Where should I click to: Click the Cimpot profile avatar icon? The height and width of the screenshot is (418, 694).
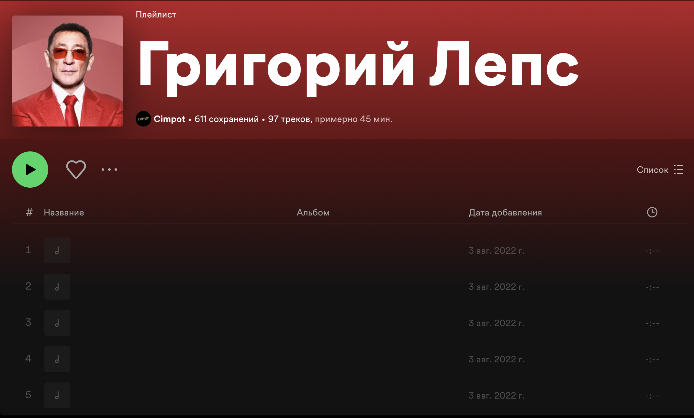[x=143, y=119]
